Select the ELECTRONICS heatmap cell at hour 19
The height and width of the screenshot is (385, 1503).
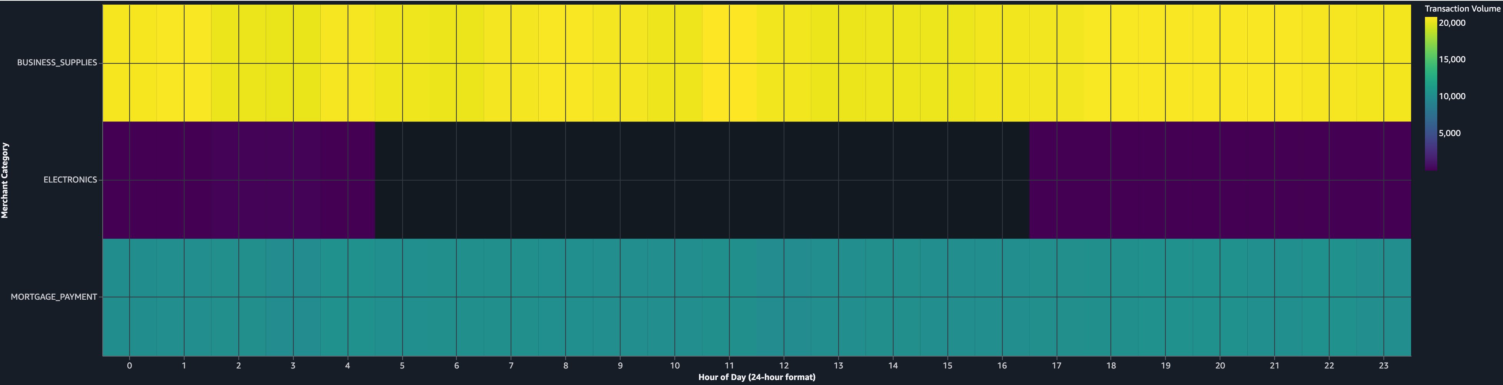1165,180
